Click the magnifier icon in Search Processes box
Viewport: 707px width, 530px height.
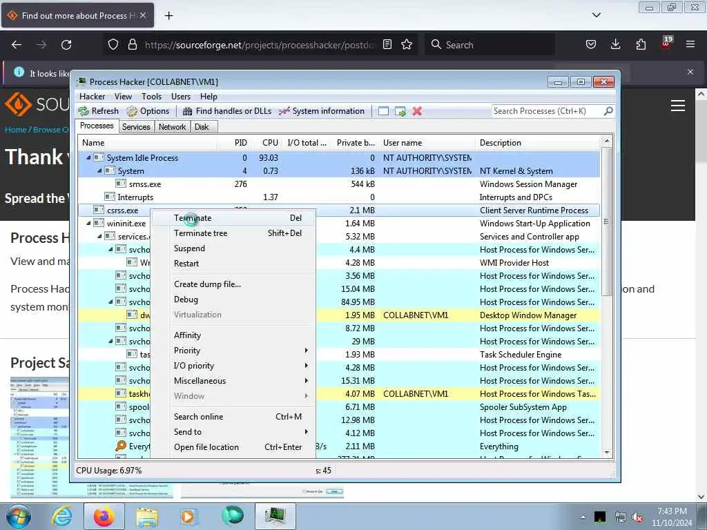pos(608,111)
